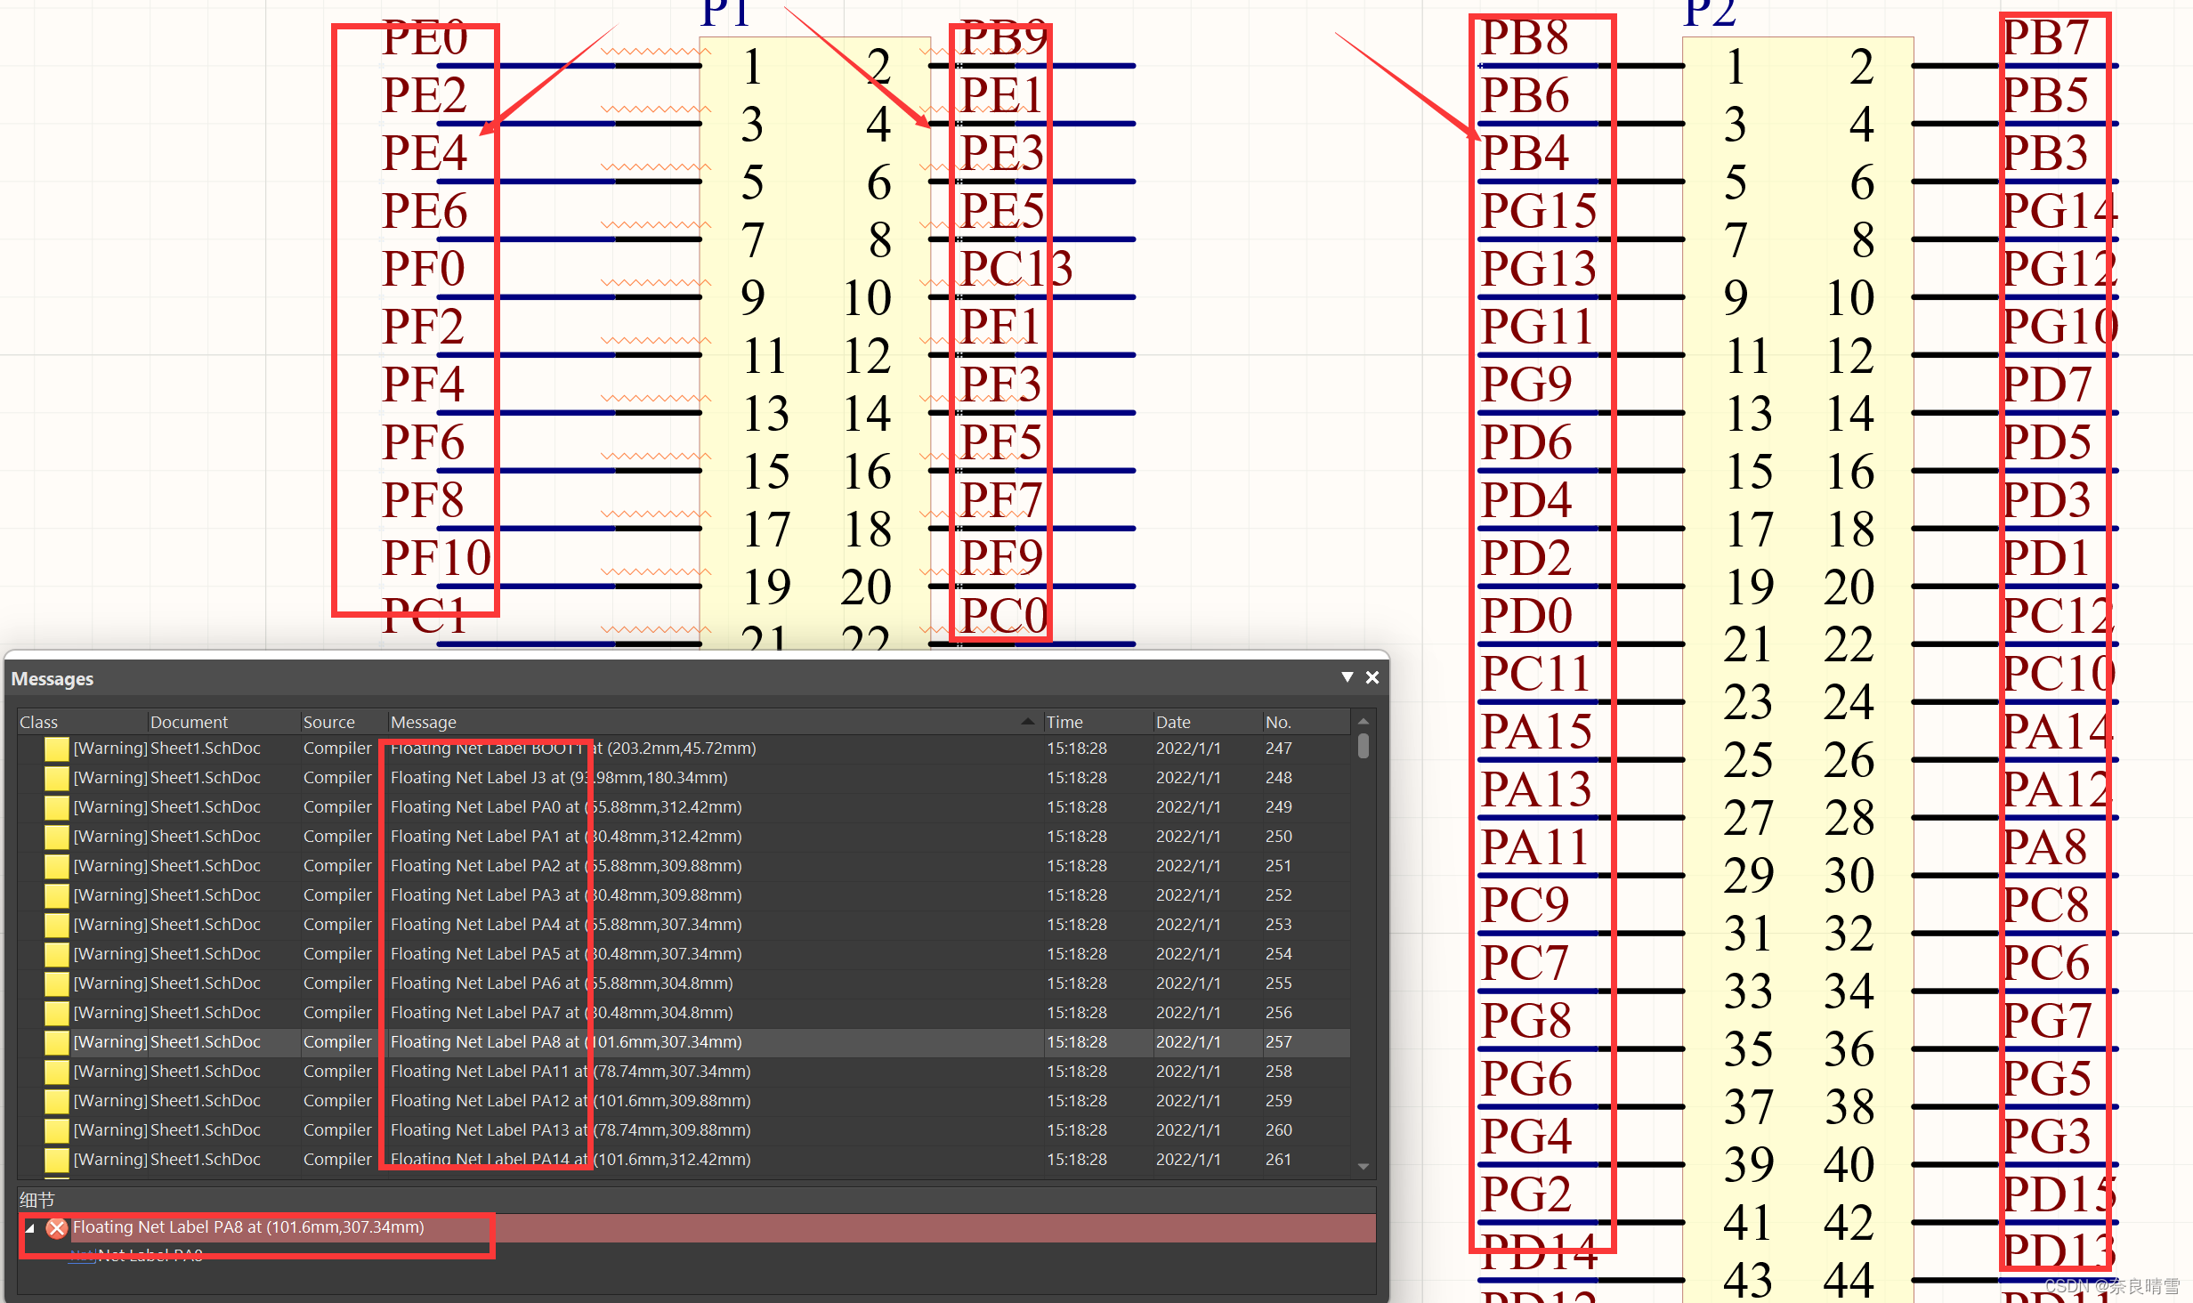The image size is (2193, 1303).
Task: Close the Messages panel
Action: [x=1372, y=677]
